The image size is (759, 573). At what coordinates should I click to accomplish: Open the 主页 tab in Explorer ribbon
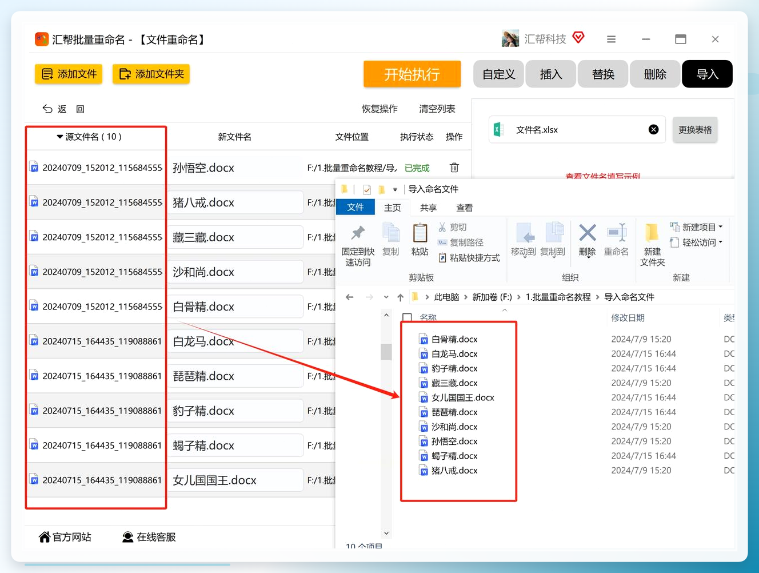click(393, 208)
